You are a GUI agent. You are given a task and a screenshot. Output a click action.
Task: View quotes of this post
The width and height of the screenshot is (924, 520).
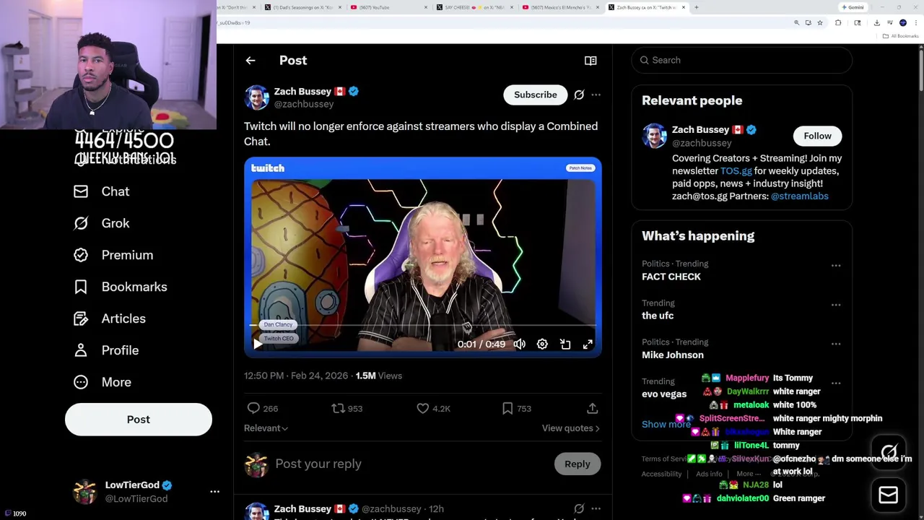point(570,428)
